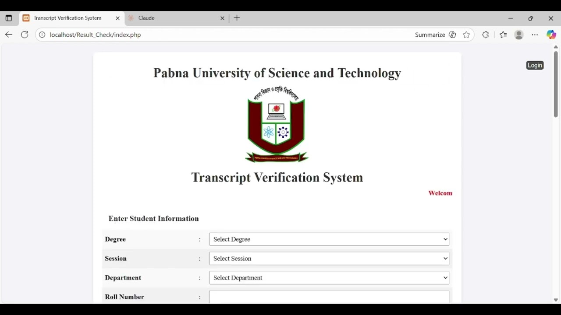Click the 'Department' field label
561x315 pixels.
tap(123, 278)
